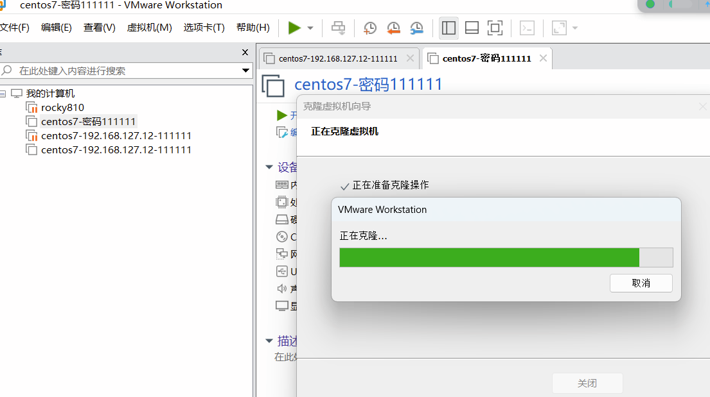Click the network adapter device icon

pyautogui.click(x=281, y=254)
